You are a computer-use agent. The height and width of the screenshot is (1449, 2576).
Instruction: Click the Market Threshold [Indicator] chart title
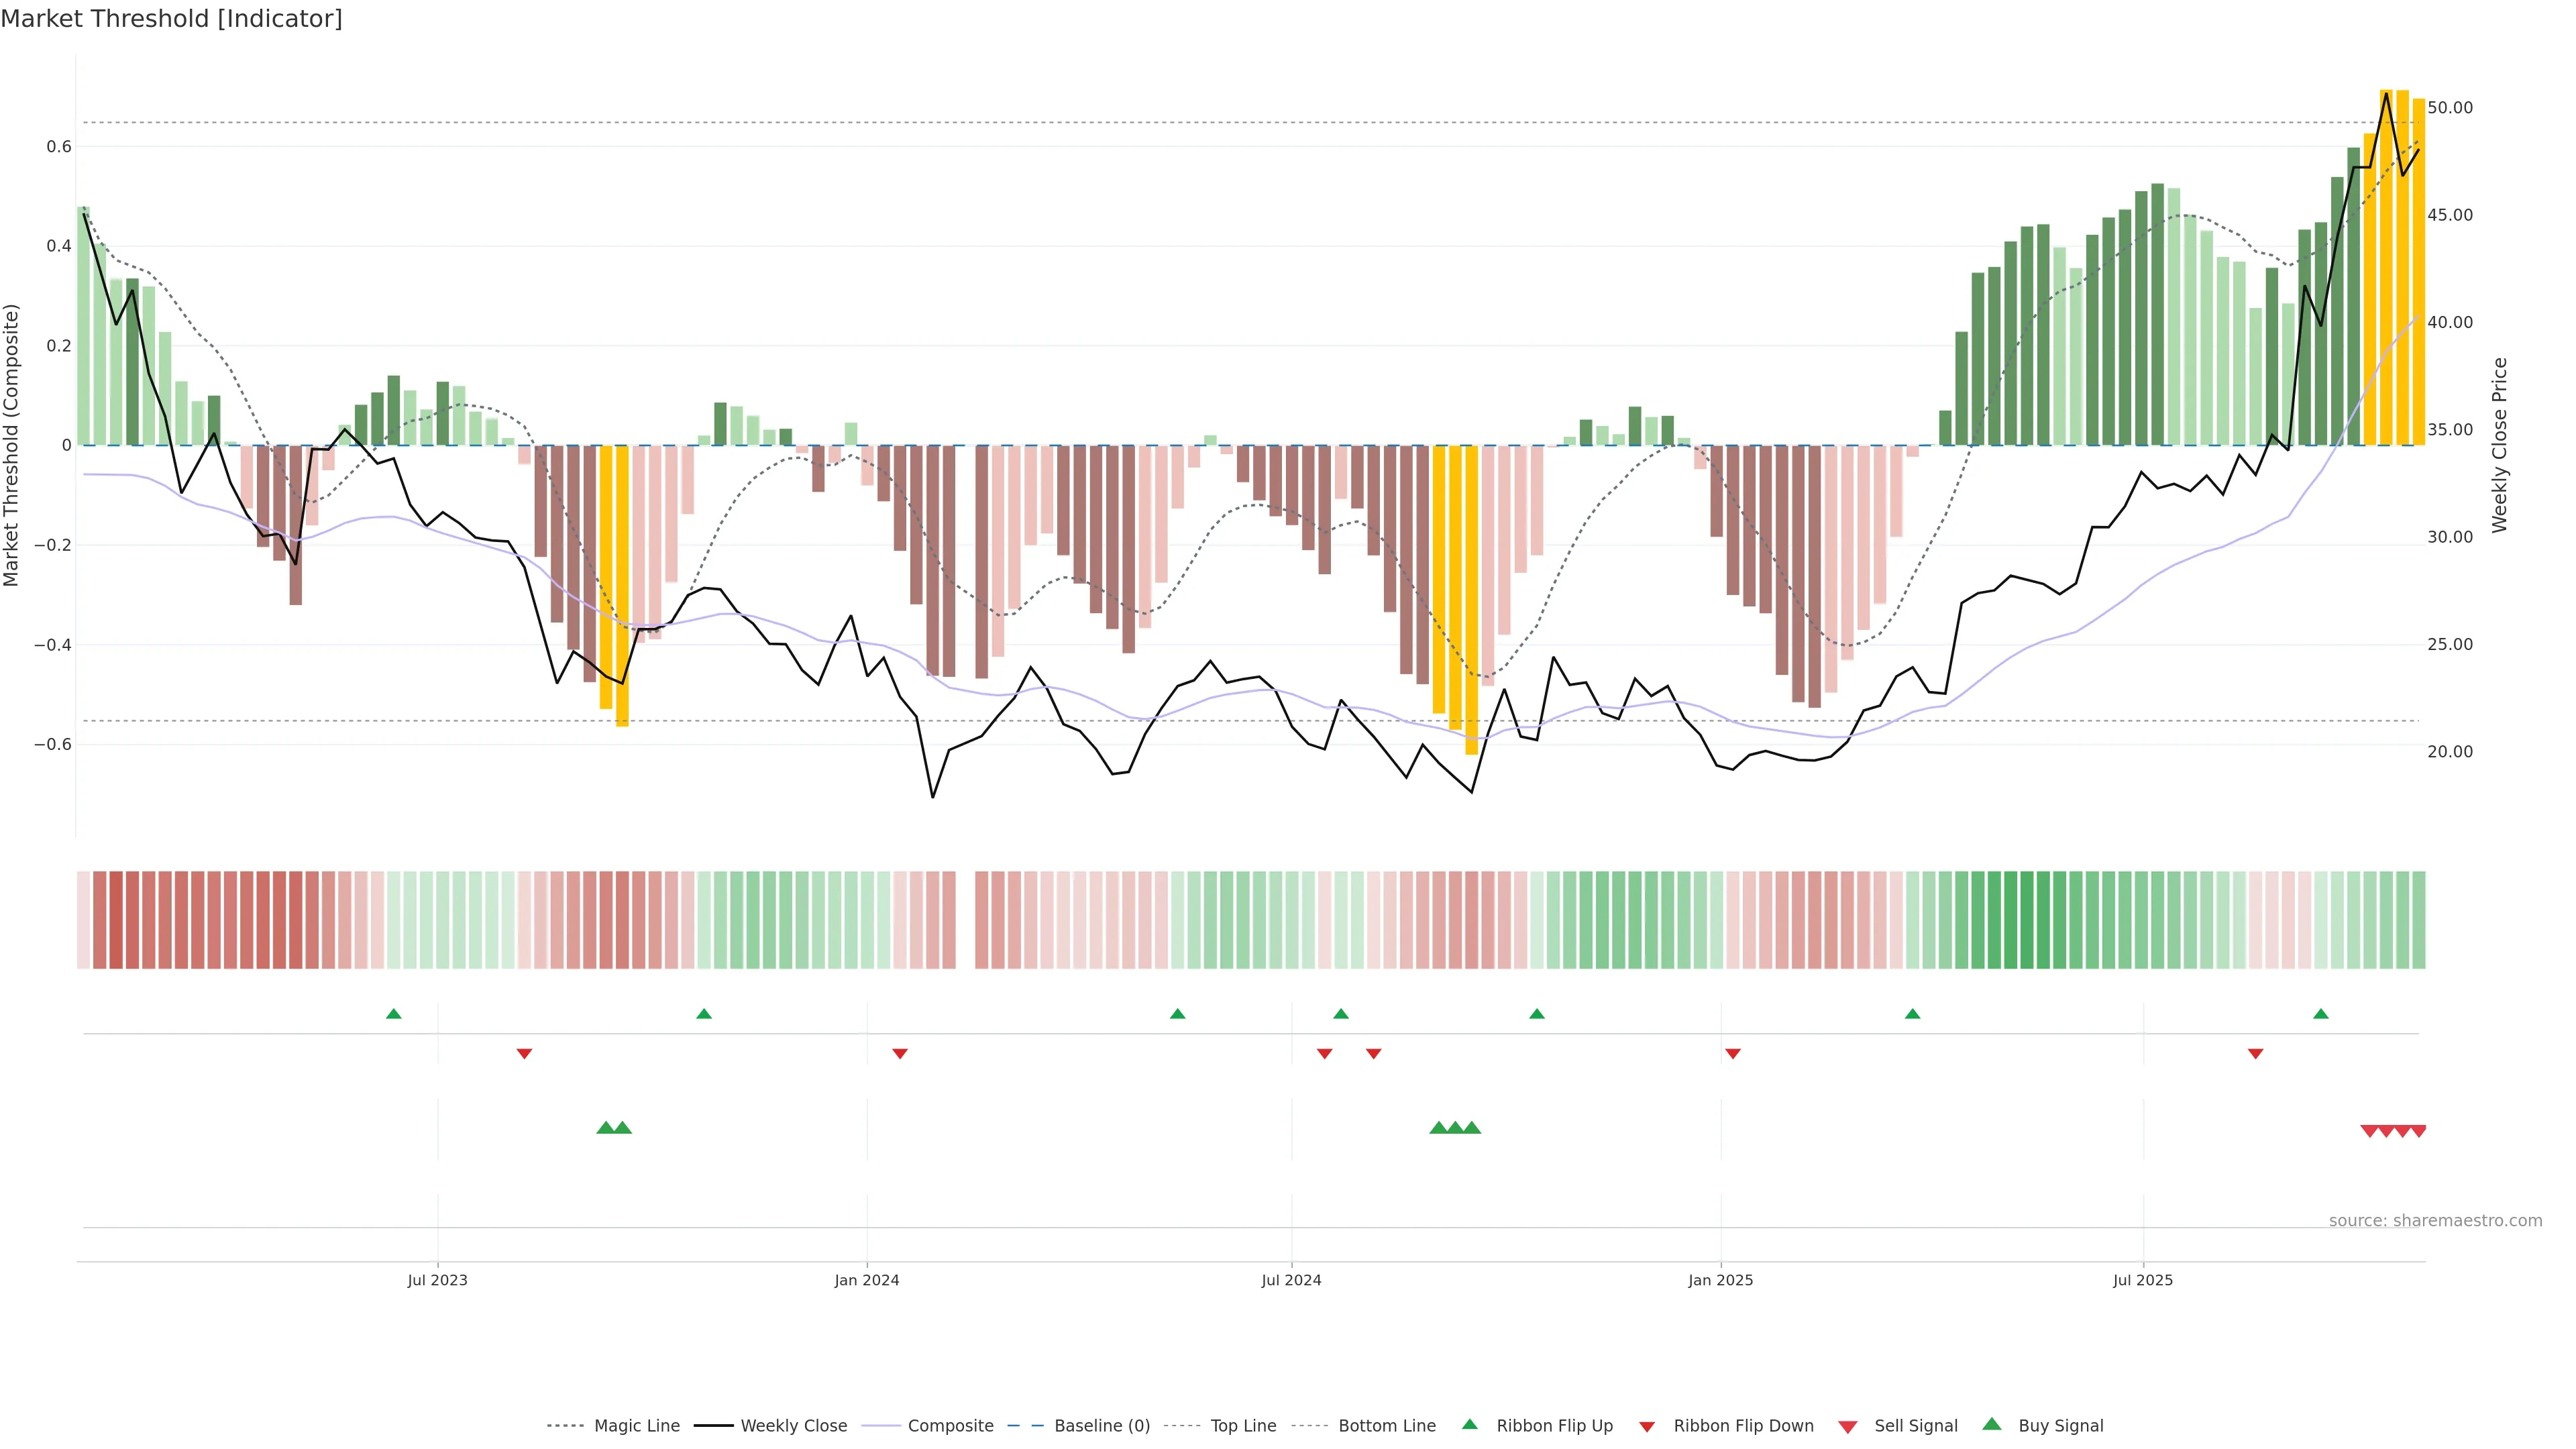tap(171, 19)
